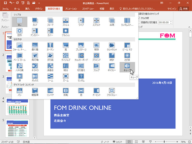Screen dimensions: 192x144
Task: Choose the キラキラ transition
Action: click(x=35, y=67)
